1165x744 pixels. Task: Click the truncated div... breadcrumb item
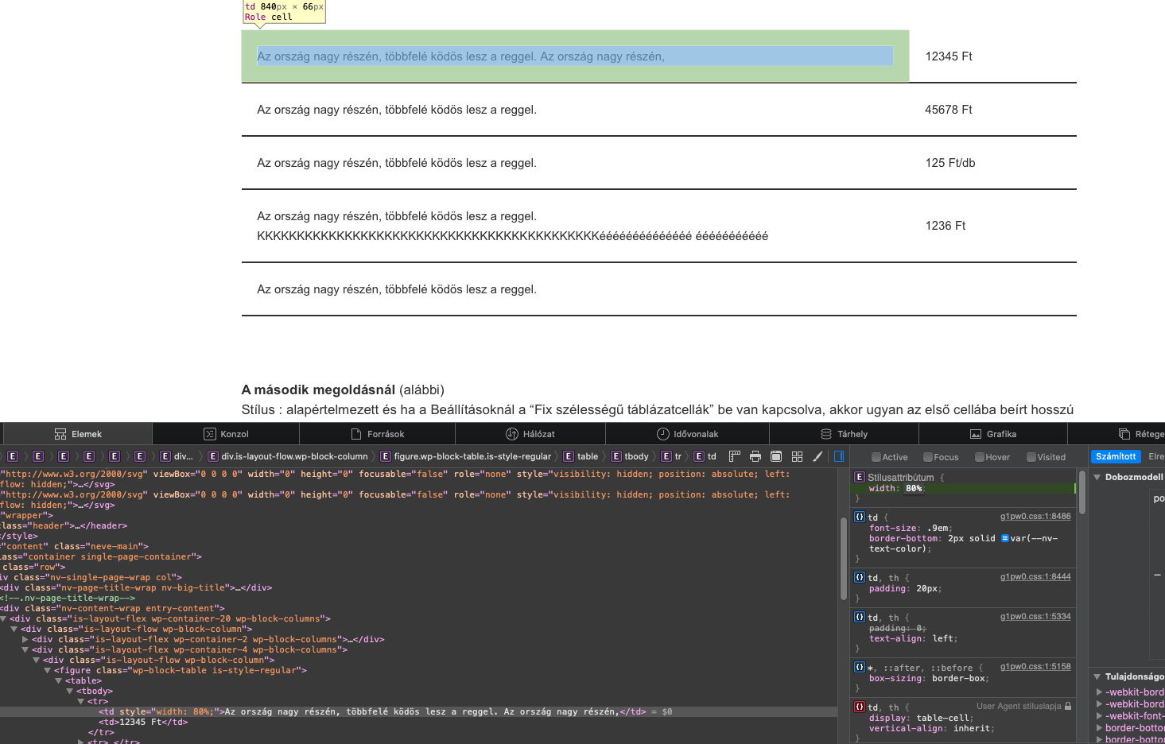177,456
